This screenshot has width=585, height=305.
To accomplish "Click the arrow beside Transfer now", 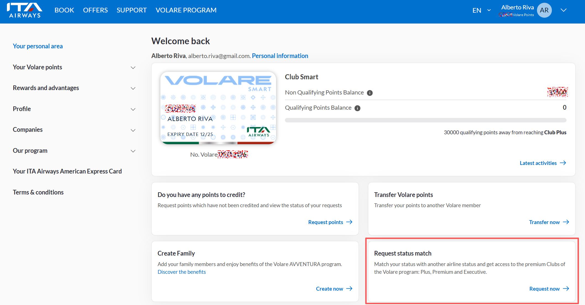I will [x=566, y=222].
